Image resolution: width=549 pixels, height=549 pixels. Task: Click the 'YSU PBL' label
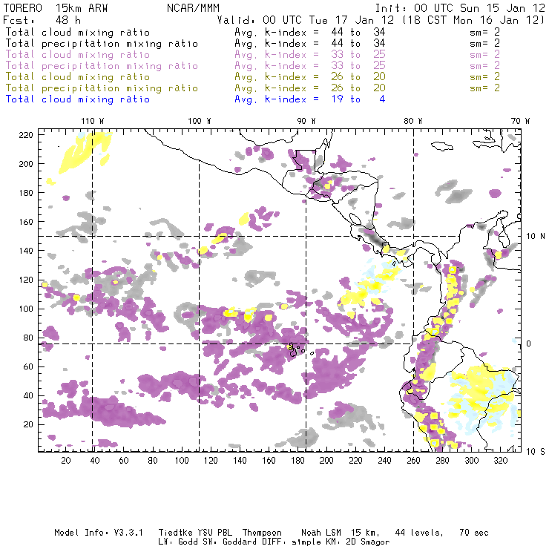(214, 533)
